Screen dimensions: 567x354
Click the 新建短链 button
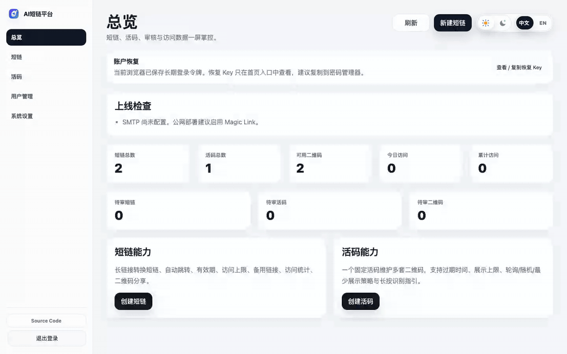pos(453,23)
